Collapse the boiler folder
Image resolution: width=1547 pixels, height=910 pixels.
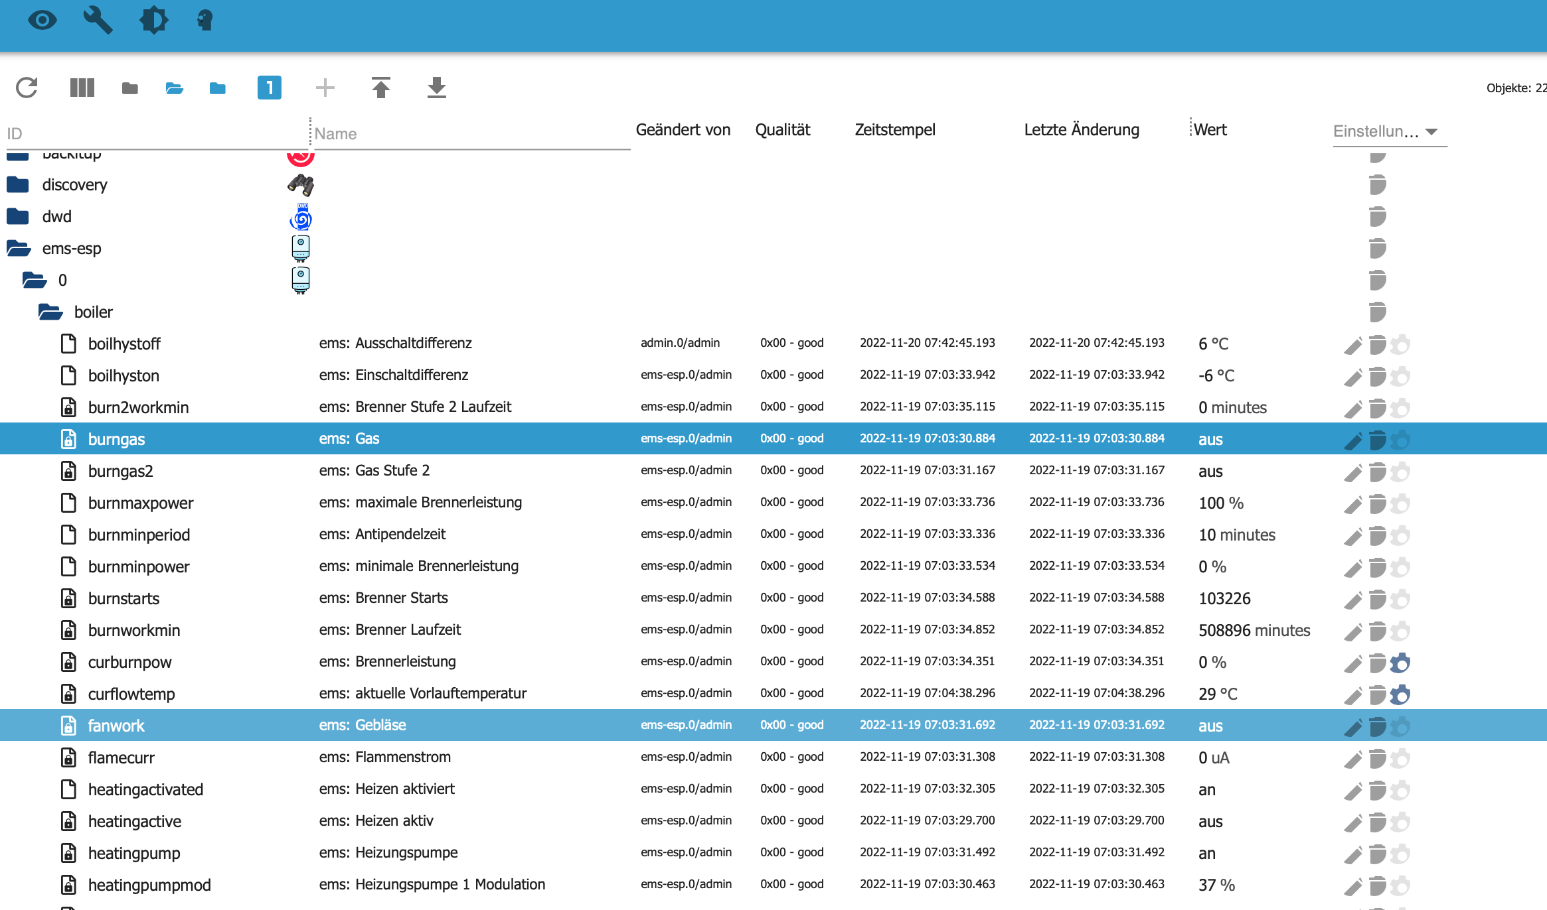click(50, 312)
